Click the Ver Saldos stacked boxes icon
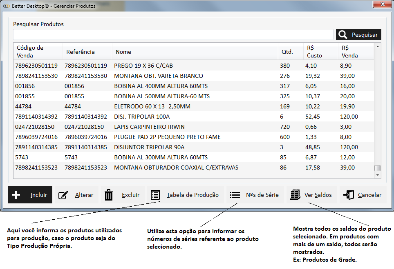The width and height of the screenshot is (394, 269). pos(295,195)
